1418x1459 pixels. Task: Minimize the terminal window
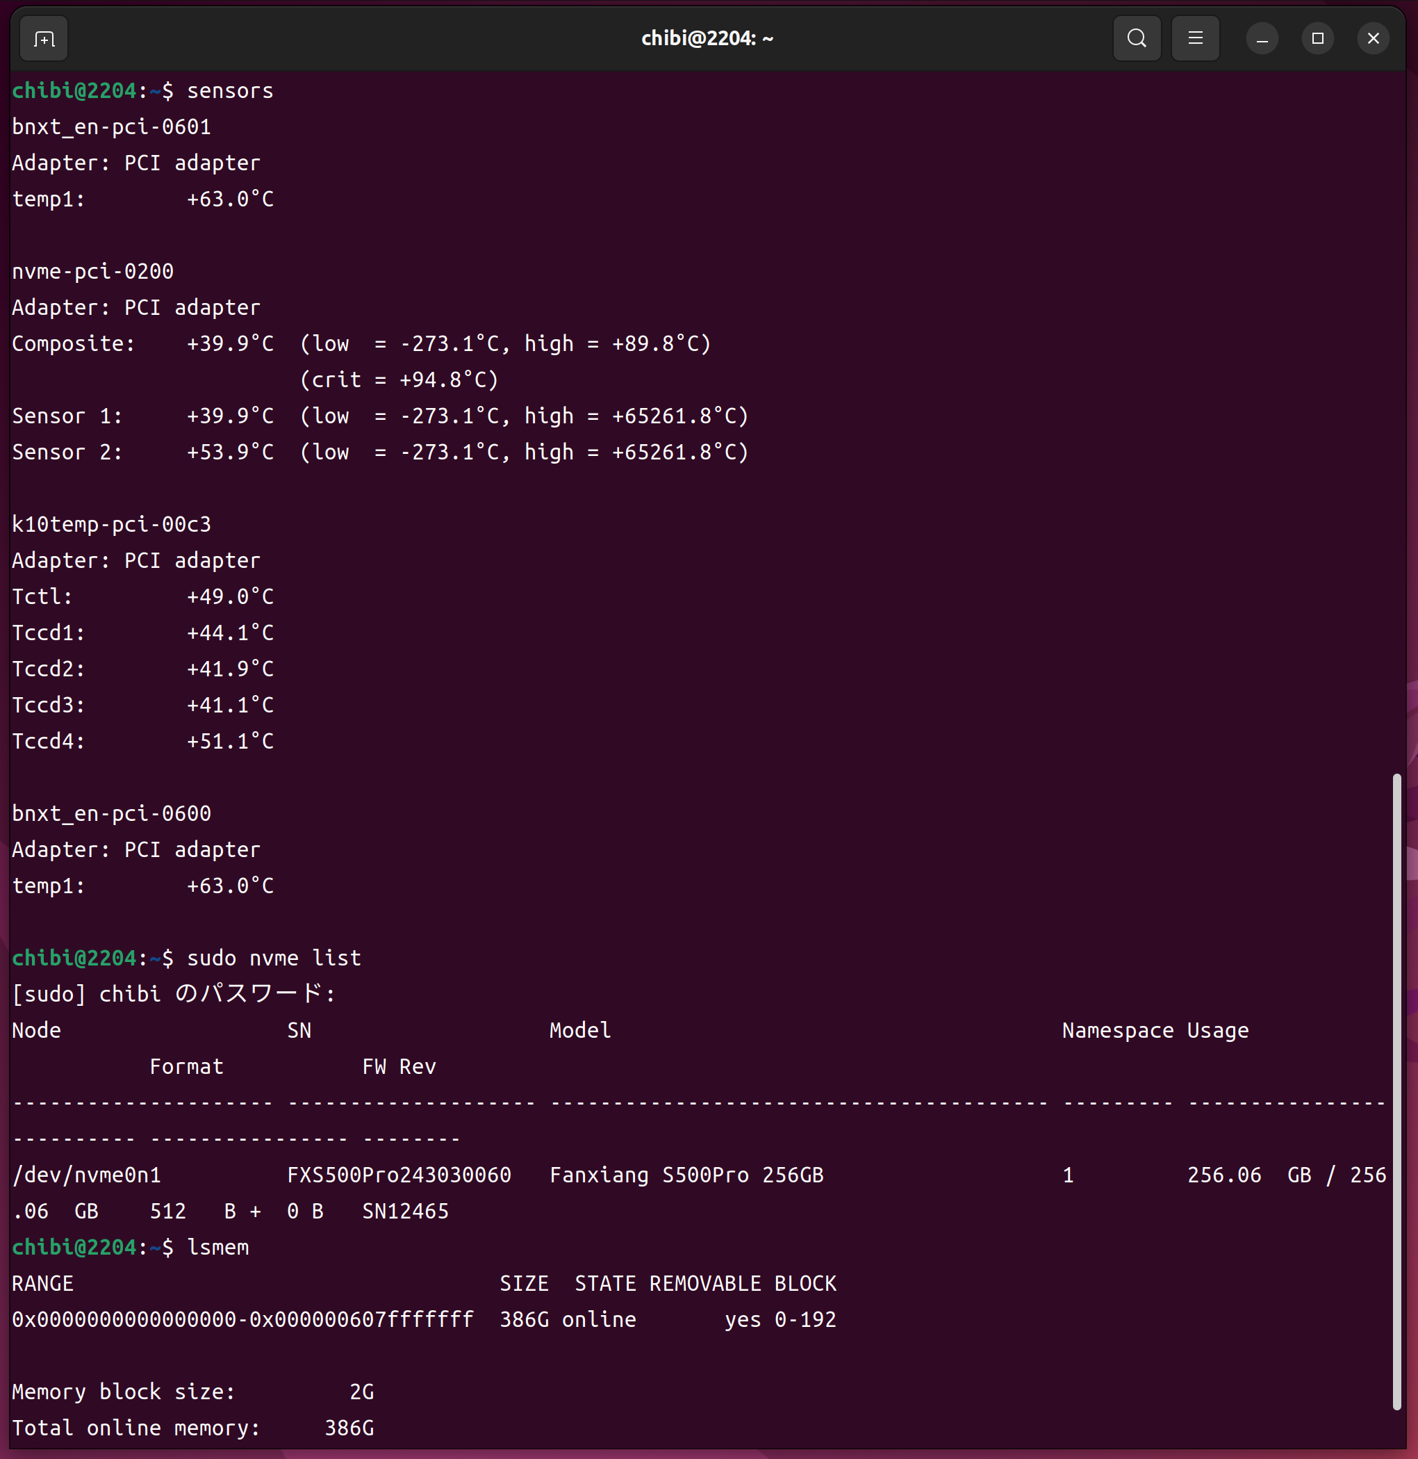click(1262, 39)
